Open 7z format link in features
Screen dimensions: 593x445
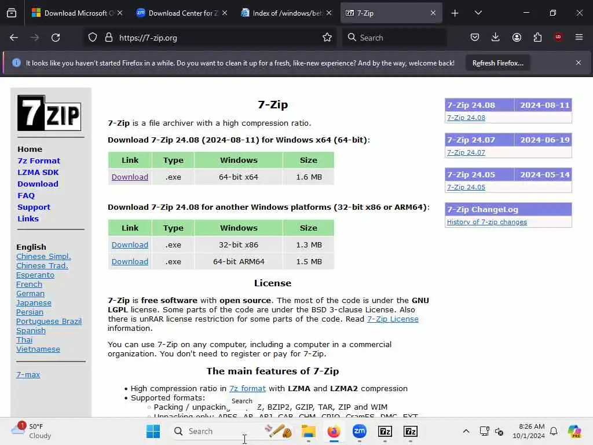coord(247,389)
